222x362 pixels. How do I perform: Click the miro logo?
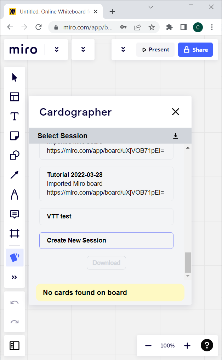(23, 49)
